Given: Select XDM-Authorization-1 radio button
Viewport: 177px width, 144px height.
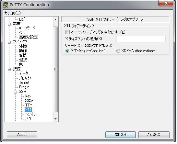Looking at the screenshot, I should point(118,51).
